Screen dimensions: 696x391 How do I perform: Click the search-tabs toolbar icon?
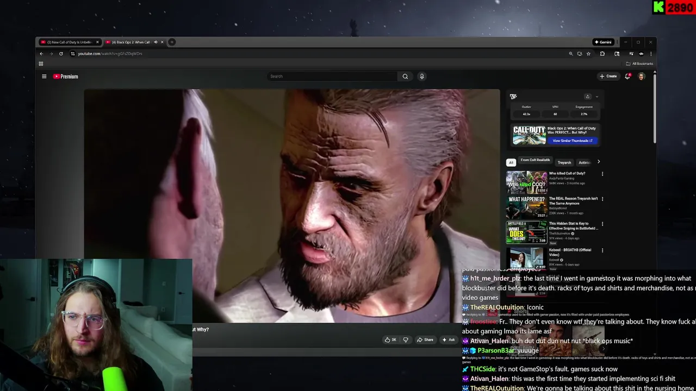(617, 54)
